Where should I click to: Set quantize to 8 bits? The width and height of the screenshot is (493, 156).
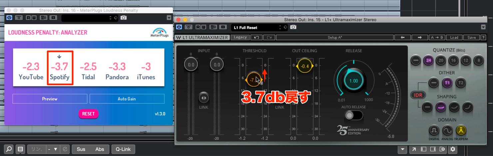[479, 60]
